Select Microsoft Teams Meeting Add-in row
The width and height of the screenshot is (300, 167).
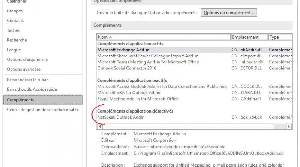click(x=195, y=62)
